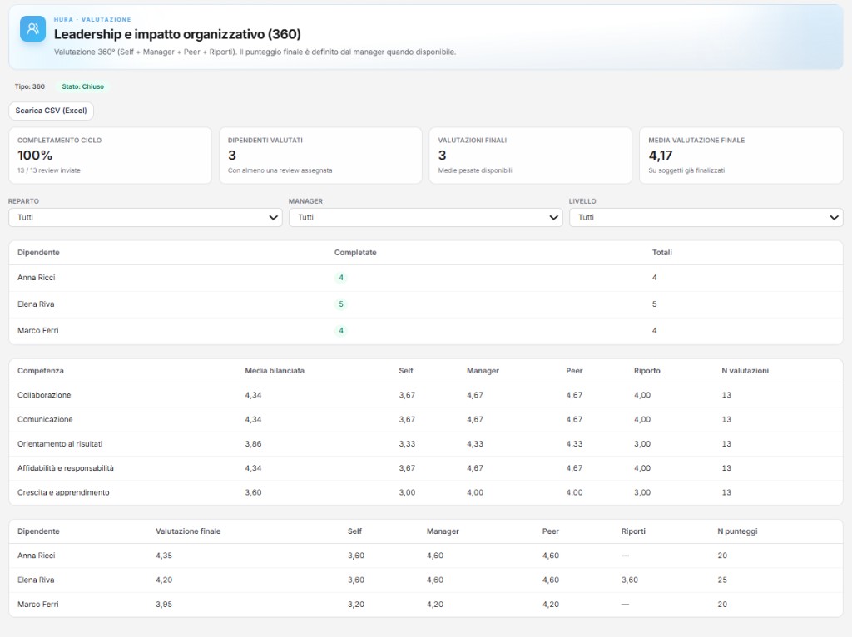The width and height of the screenshot is (852, 637).
Task: Click the Tipo: 360 tag
Action: pyautogui.click(x=30, y=86)
